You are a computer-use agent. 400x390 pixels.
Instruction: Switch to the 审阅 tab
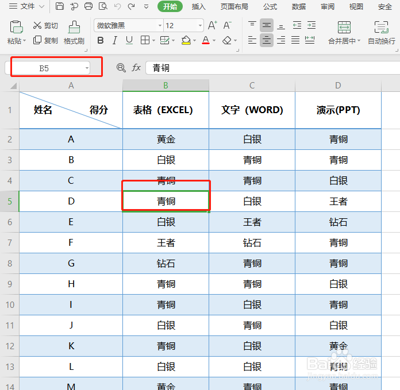(327, 6)
